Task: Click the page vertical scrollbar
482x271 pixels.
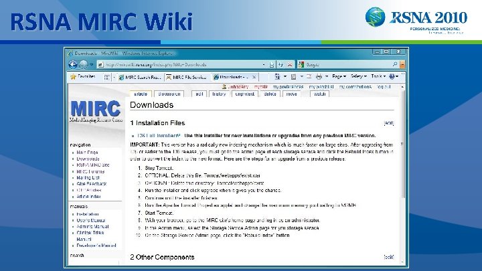Action: [402, 175]
